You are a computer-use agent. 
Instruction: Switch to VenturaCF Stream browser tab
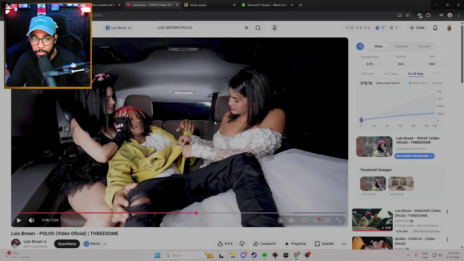pos(267,5)
